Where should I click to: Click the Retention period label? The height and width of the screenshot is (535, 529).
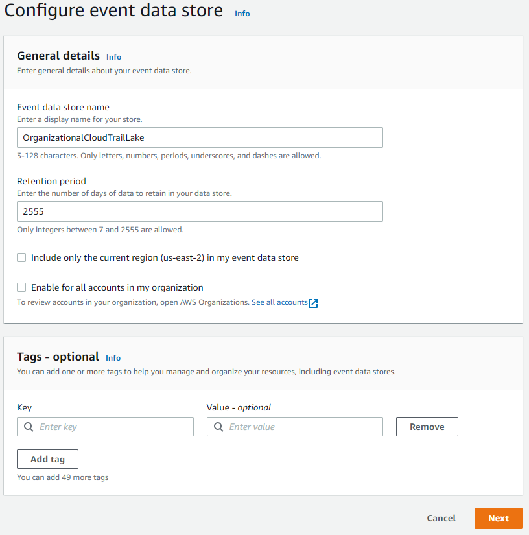pos(51,181)
